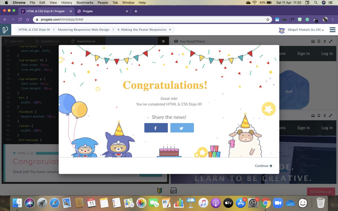Select the tablet preview size icon
This screenshot has width=338, height=211.
(x=319, y=41)
